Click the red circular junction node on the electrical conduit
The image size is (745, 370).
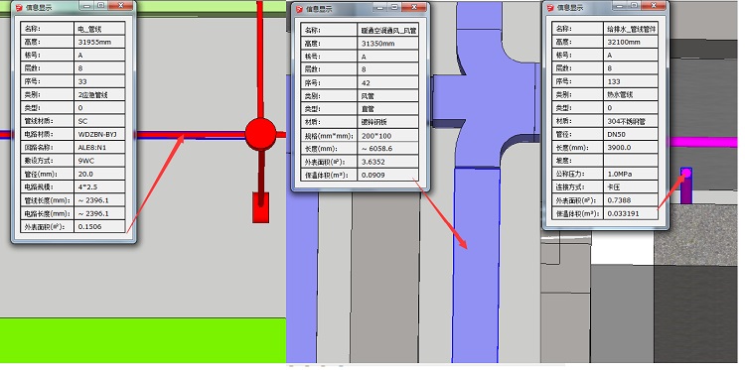pos(260,134)
